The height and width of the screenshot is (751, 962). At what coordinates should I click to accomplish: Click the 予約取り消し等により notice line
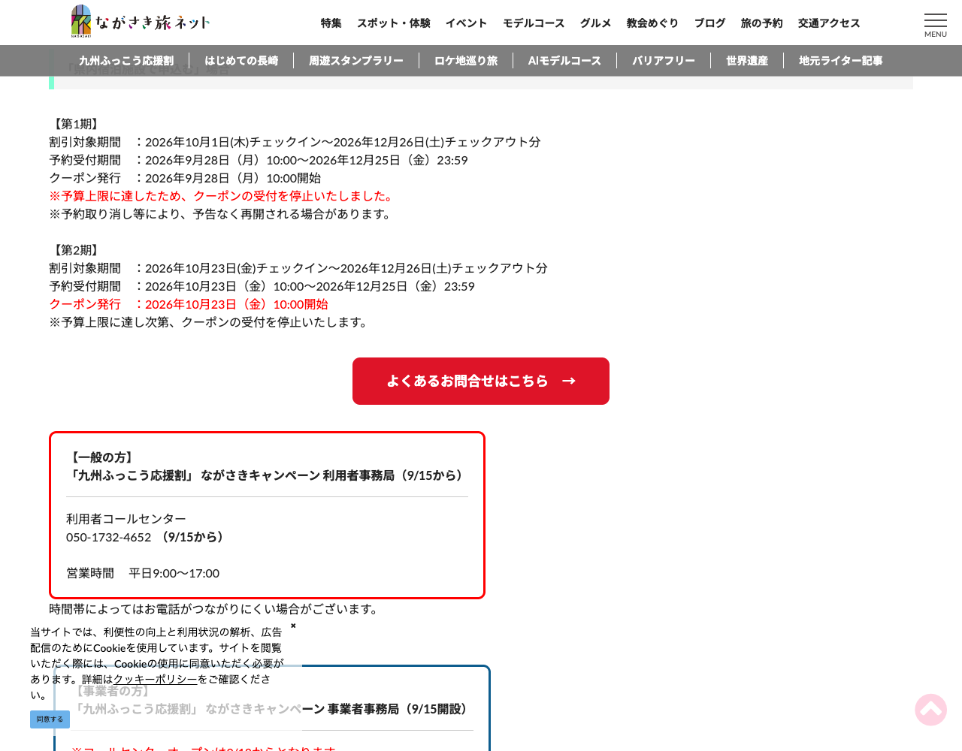click(222, 214)
